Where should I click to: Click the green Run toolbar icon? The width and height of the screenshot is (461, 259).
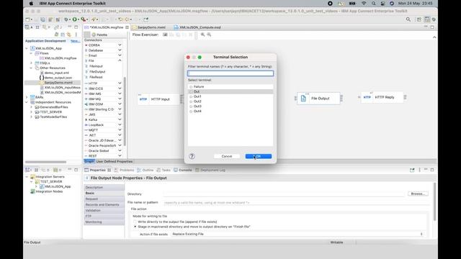coord(75,19)
